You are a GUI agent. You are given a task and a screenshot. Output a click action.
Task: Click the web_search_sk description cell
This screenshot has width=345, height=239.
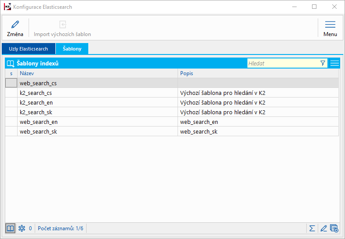pos(258,131)
